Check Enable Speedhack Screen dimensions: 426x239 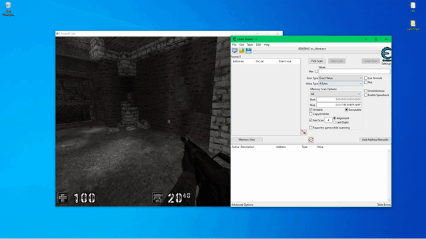pos(365,95)
